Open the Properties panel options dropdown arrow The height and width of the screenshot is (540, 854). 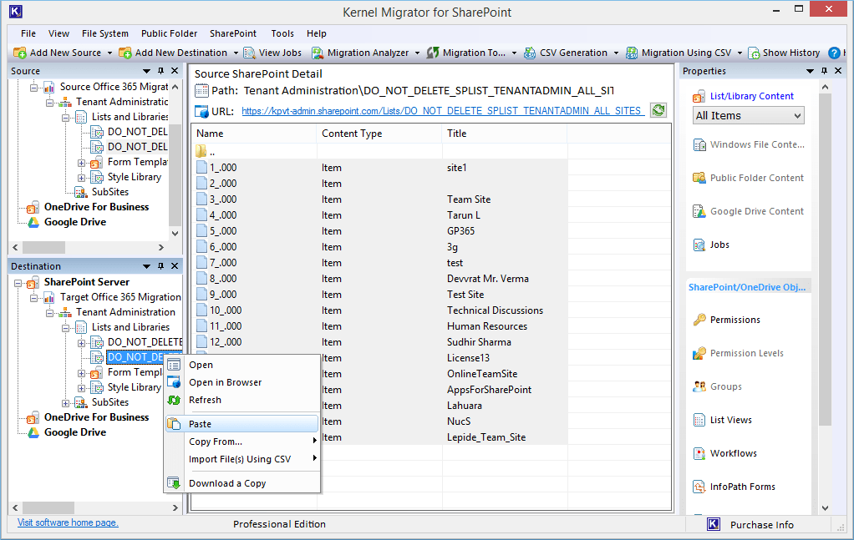[810, 71]
